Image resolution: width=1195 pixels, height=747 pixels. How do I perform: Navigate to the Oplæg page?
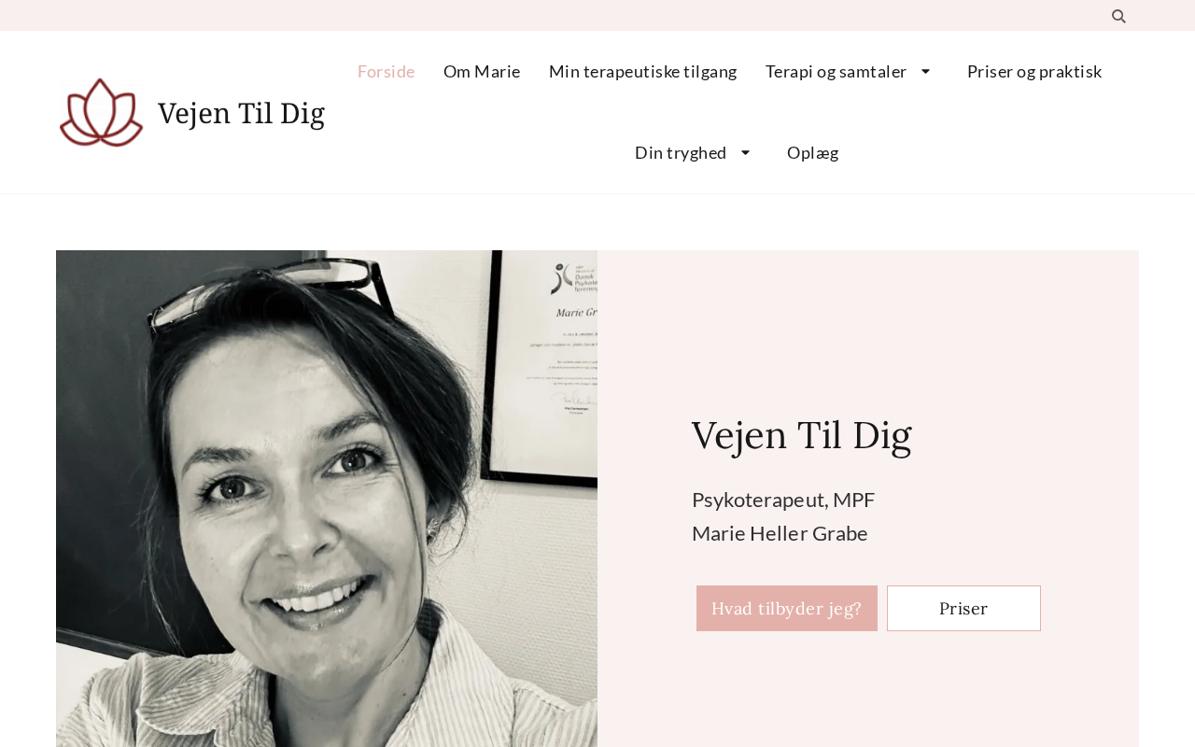point(813,152)
